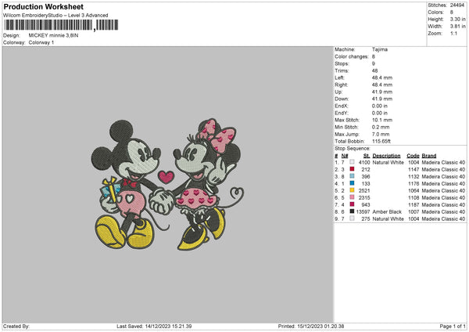Click the 'Brand' column header
This screenshot has width=469, height=332.
429,156
